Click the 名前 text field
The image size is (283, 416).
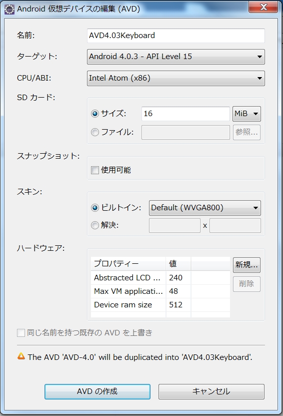pos(176,36)
